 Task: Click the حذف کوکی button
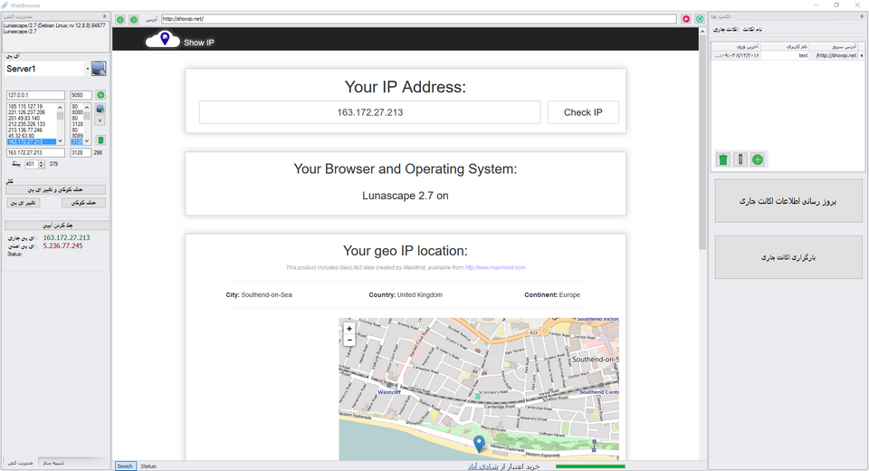[83, 203]
